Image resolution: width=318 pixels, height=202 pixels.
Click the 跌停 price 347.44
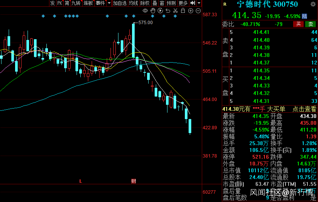[x=308, y=157]
